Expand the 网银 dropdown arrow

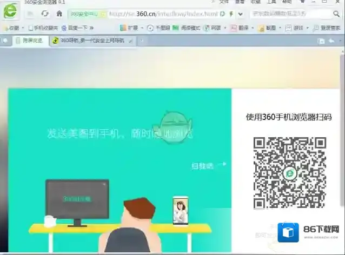click(225, 28)
